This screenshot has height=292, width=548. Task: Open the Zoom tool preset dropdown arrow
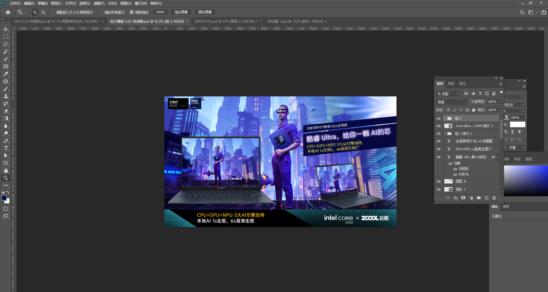pyautogui.click(x=25, y=12)
